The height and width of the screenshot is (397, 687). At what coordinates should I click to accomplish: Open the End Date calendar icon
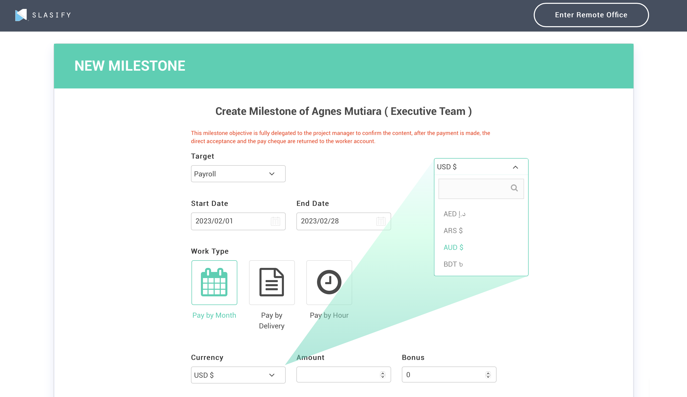click(381, 221)
